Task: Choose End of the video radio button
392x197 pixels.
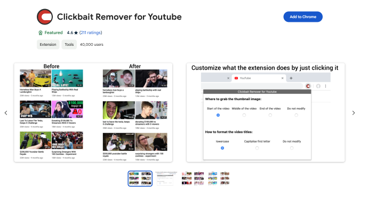Action: pyautogui.click(x=270, y=115)
